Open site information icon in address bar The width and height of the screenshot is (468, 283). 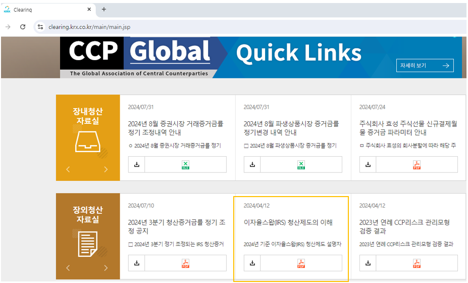[40, 27]
